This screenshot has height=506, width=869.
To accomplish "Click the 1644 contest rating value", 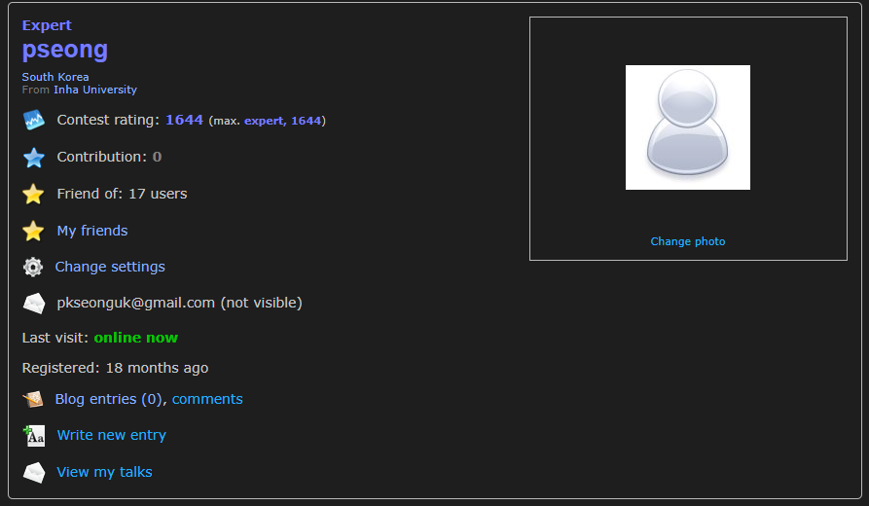I will 185,120.
